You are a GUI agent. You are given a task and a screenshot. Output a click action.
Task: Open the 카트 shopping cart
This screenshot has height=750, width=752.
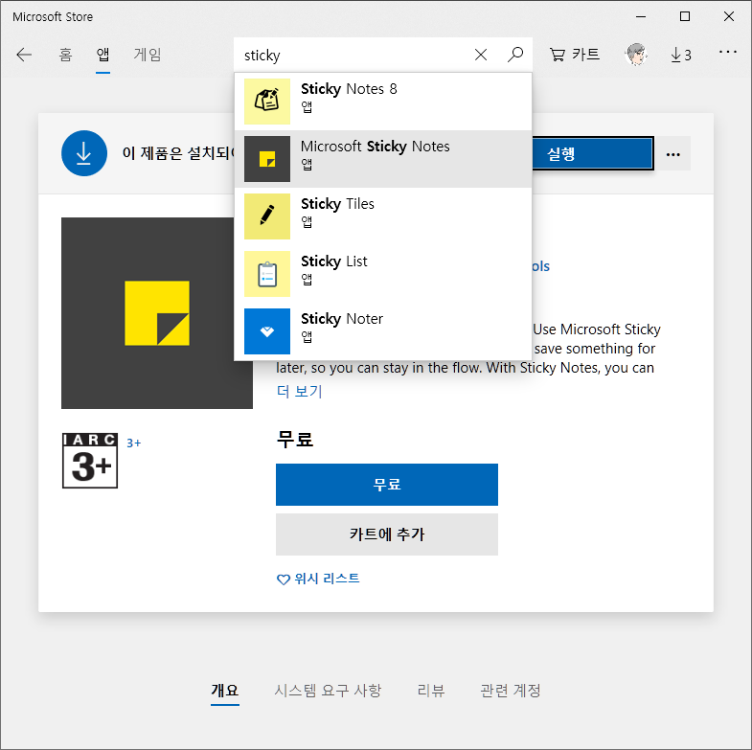pos(574,55)
